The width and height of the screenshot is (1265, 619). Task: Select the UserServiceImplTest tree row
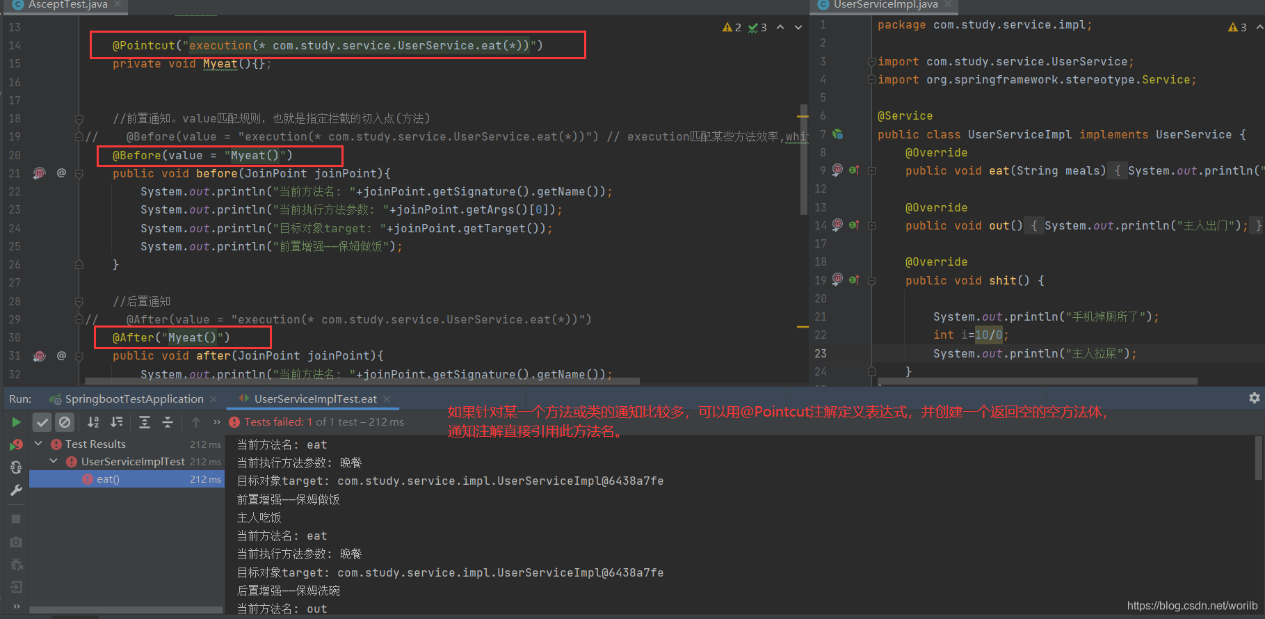[127, 461]
